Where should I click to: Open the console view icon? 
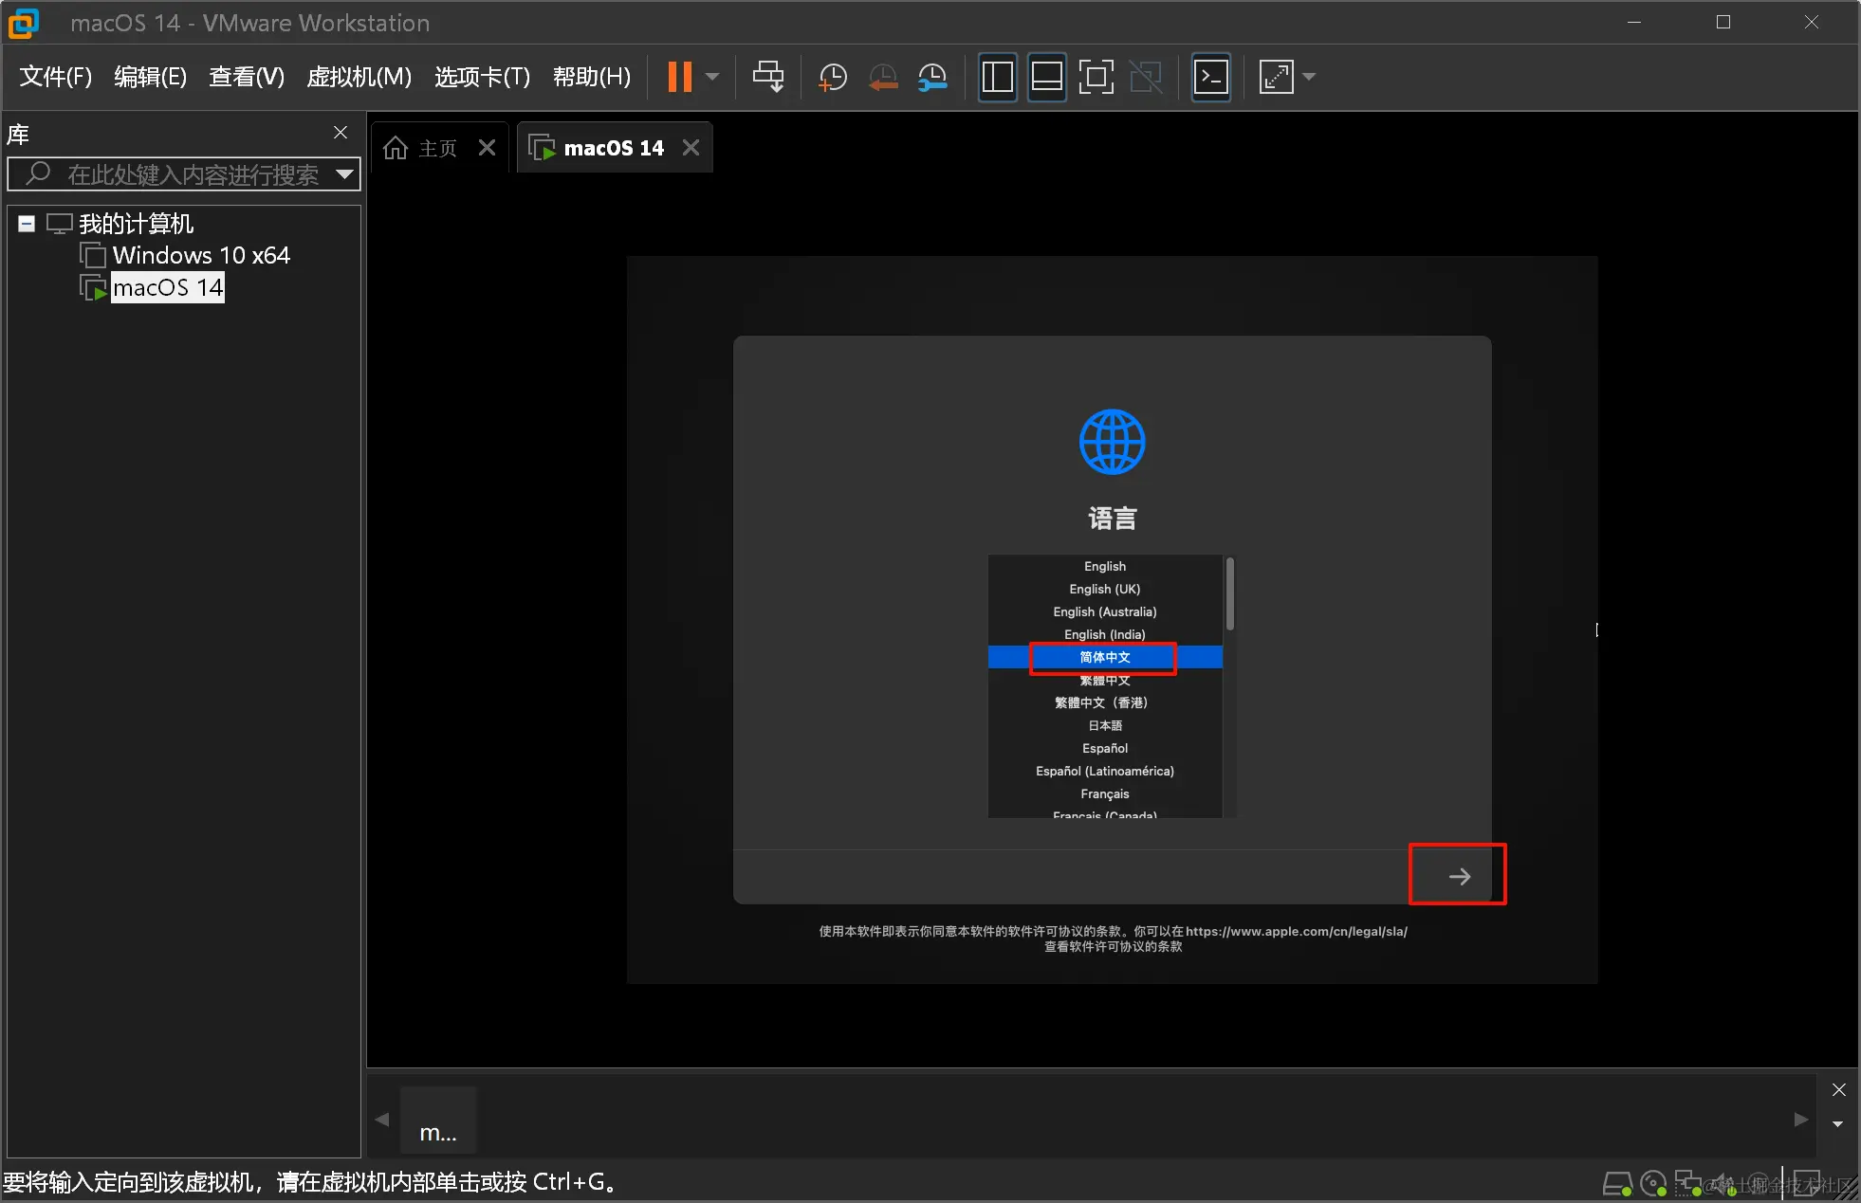click(x=1211, y=77)
